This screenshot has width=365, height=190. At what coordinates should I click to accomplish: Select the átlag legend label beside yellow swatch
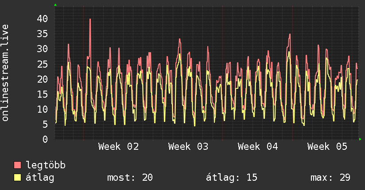point(40,178)
